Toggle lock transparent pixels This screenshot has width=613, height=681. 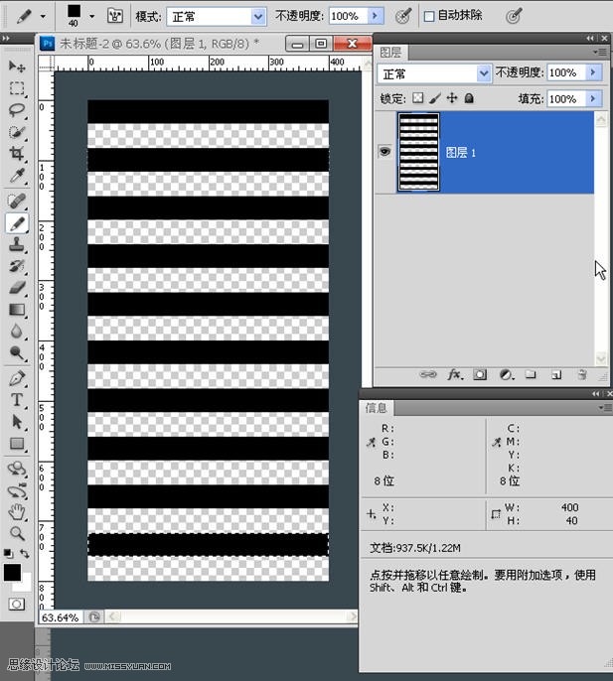pyautogui.click(x=418, y=98)
